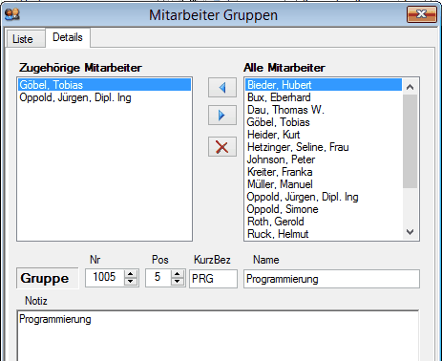Image resolution: width=442 pixels, height=361 pixels.
Task: Select Oppold, Jürgen, Dipl. Ing in Alle Mitarbeiter
Action: [x=324, y=197]
